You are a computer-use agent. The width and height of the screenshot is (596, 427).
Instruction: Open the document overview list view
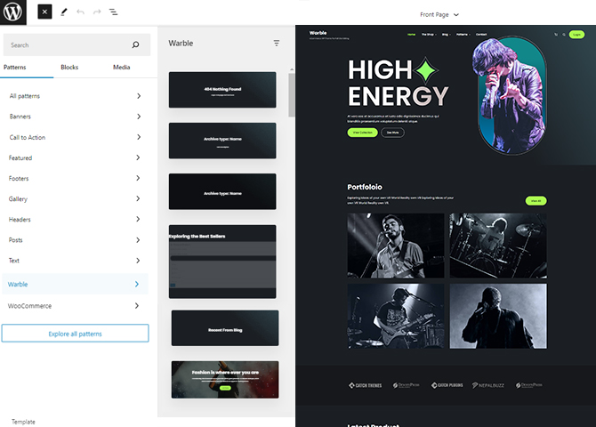114,12
